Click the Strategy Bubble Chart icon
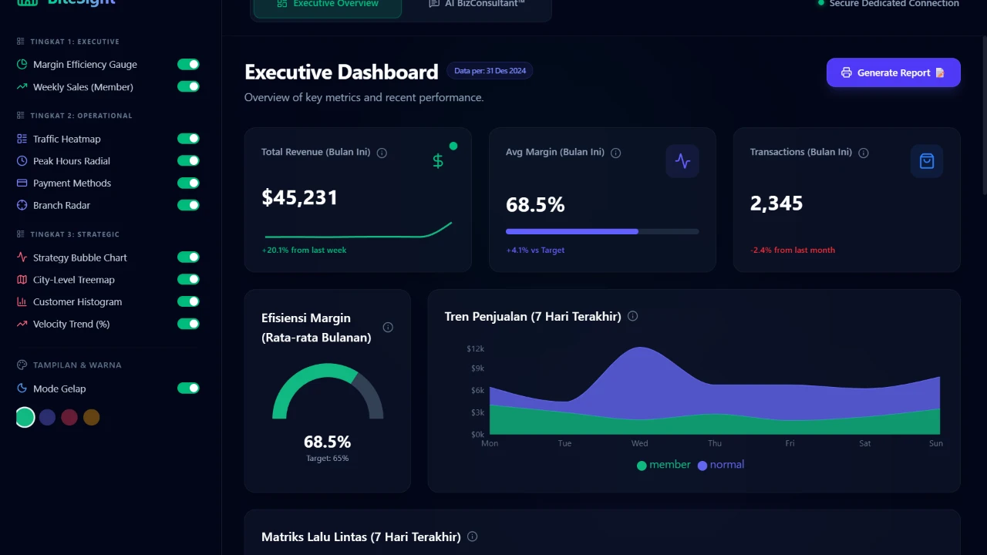The width and height of the screenshot is (987, 555). click(x=22, y=257)
